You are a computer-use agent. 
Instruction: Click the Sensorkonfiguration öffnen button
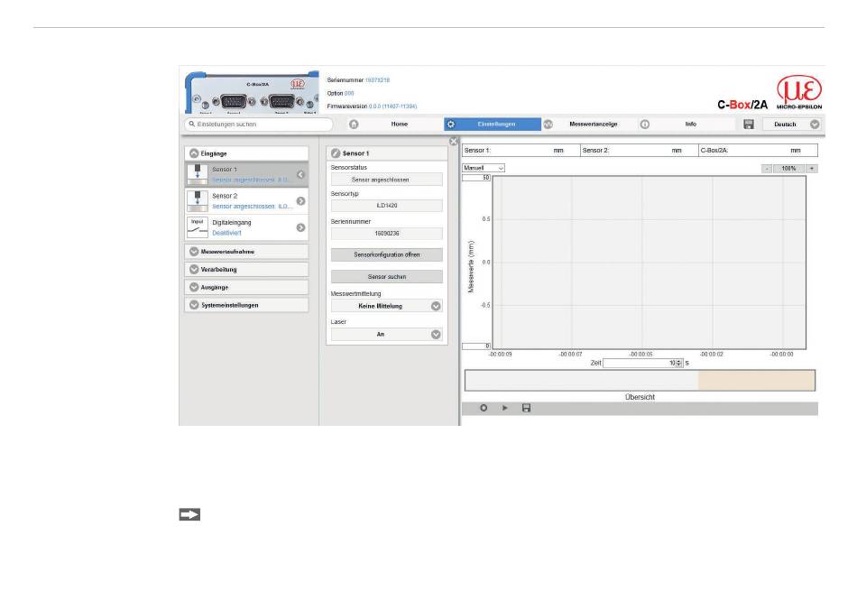click(x=386, y=254)
